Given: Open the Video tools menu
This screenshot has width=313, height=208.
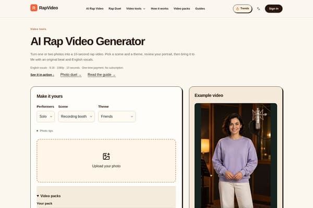Looking at the screenshot, I should (136, 8).
